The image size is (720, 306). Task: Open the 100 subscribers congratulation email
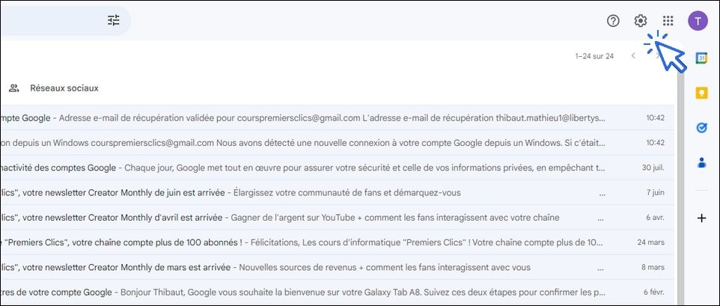[337, 242]
